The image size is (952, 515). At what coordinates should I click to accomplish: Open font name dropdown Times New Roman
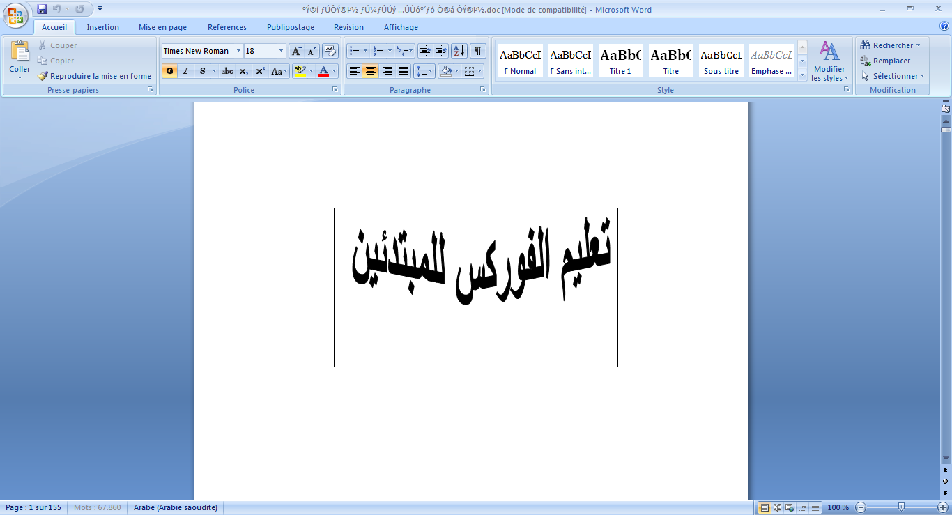point(239,51)
